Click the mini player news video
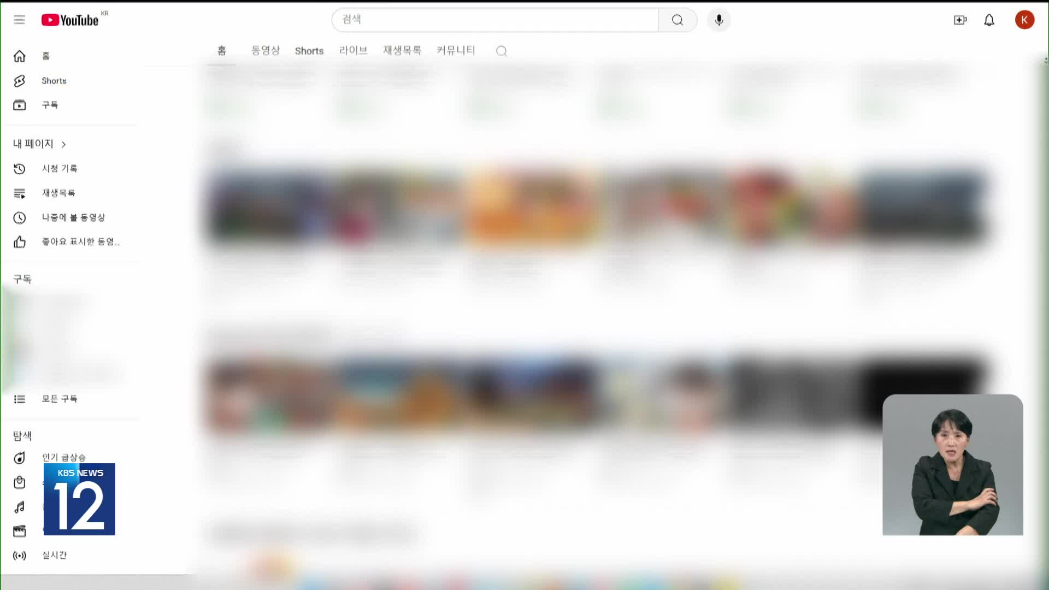The image size is (1049, 590). tap(952, 464)
